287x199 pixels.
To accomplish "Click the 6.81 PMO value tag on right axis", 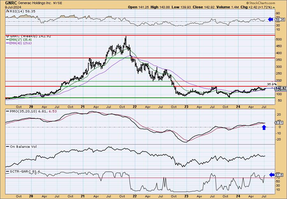I will tap(279, 123).
